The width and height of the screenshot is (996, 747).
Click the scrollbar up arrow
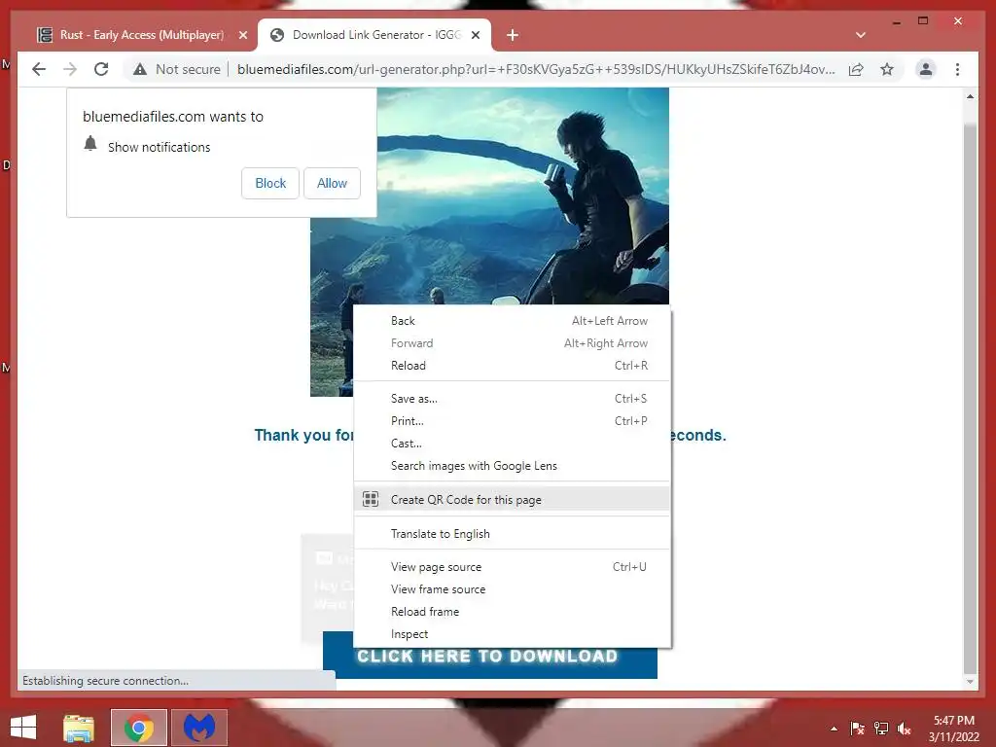(970, 96)
